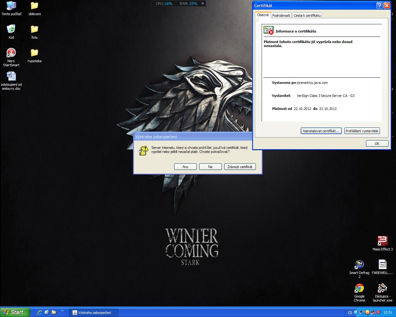The height and width of the screenshot is (317, 396).
Task: Open the odstoupení od smlouvy.doc document
Action: pos(11,81)
